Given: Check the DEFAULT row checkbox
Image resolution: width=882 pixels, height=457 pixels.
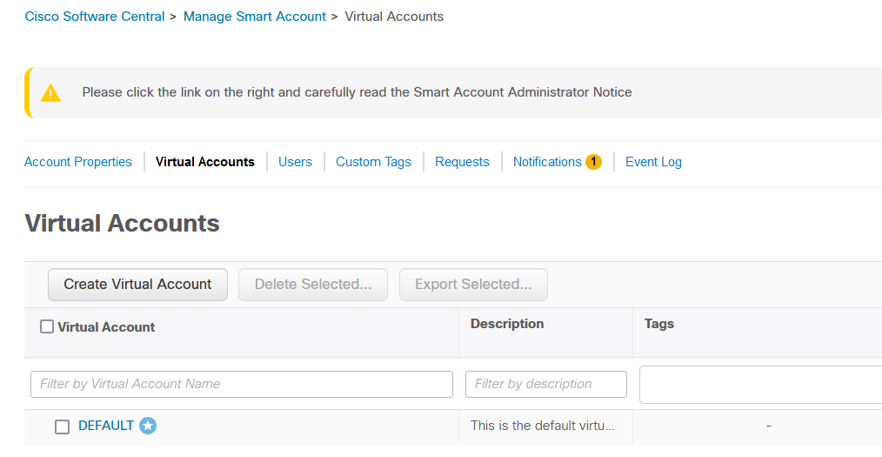Looking at the screenshot, I should 63,427.
